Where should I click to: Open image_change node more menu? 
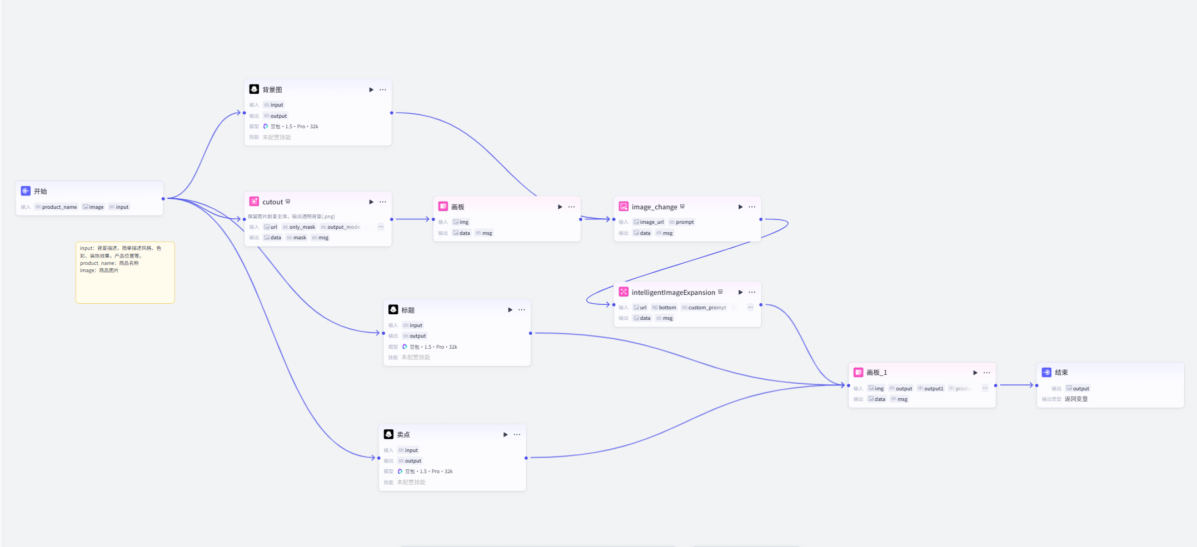tap(752, 207)
